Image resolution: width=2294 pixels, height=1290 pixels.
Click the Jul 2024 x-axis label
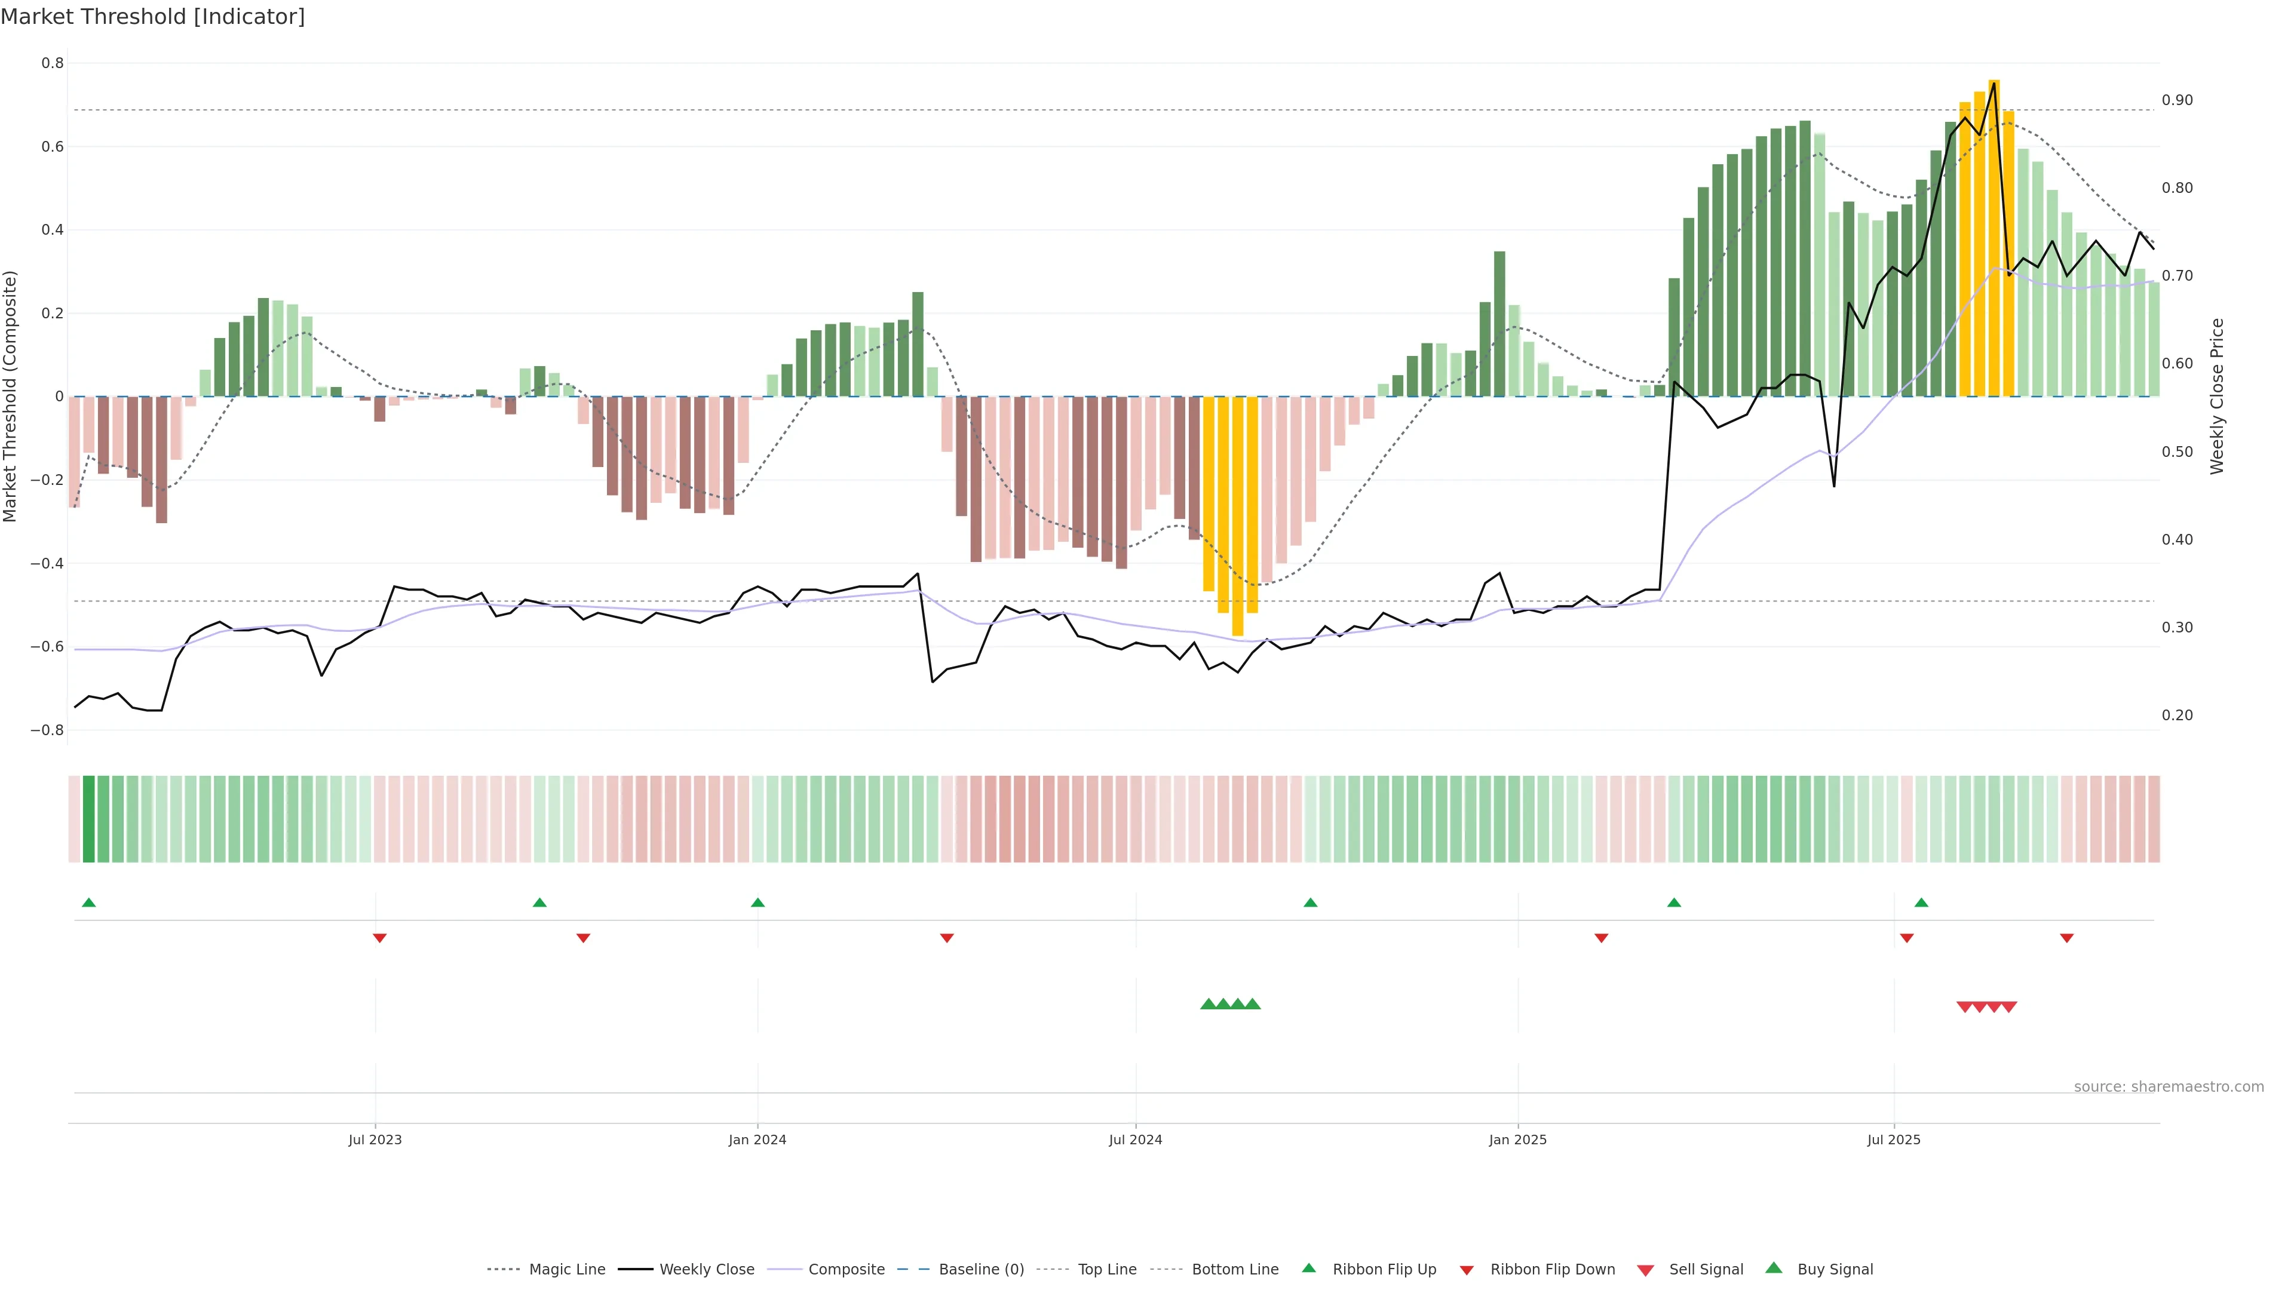[x=1136, y=1139]
